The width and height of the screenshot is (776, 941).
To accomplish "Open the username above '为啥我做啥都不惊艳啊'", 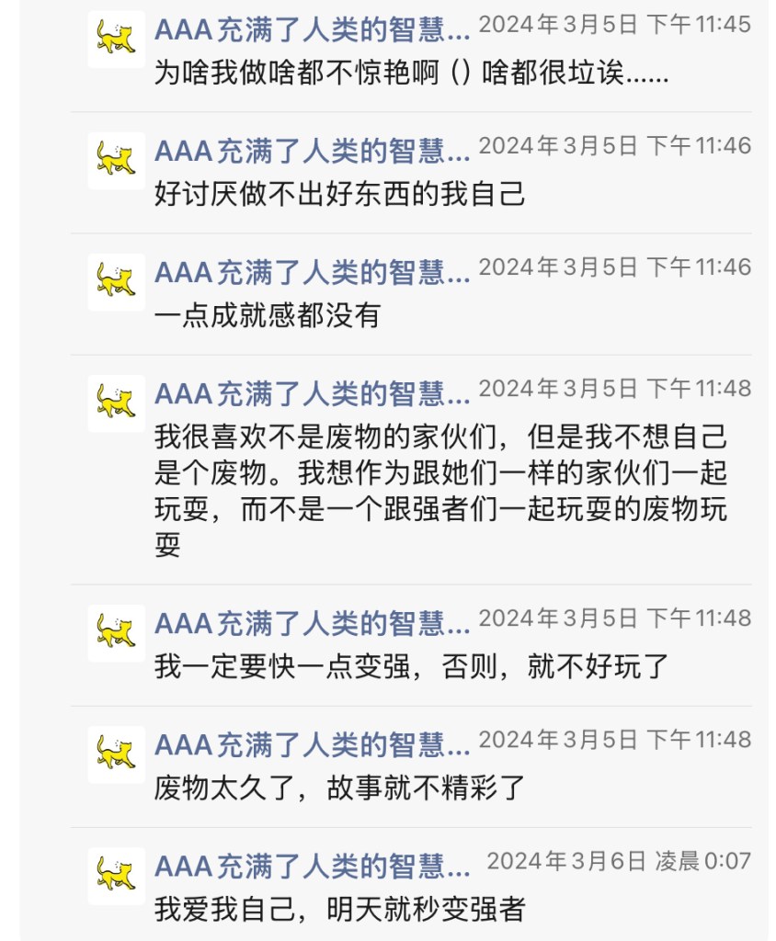I will coord(312,28).
